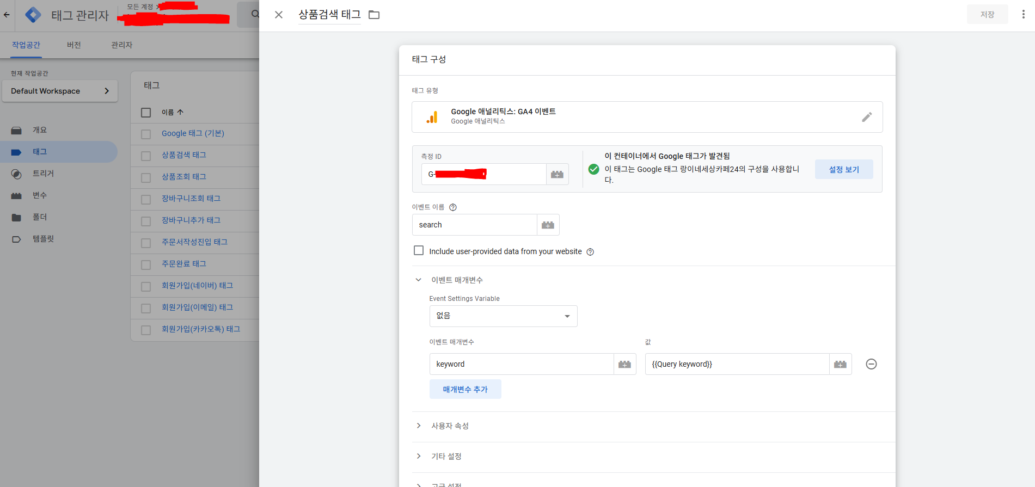Screen dimensions: 1035x487
Task: Check the 상품검색 태그 row checkbox
Action: (146, 156)
